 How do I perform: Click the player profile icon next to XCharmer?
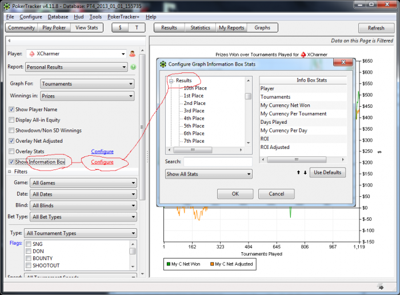(132, 54)
